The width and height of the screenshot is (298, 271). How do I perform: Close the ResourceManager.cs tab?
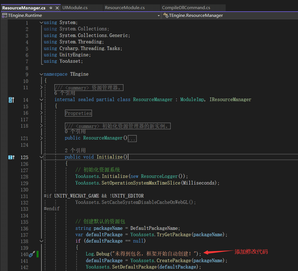point(57,8)
